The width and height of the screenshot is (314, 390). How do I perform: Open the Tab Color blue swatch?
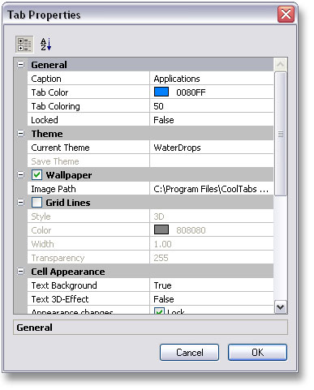coord(161,92)
